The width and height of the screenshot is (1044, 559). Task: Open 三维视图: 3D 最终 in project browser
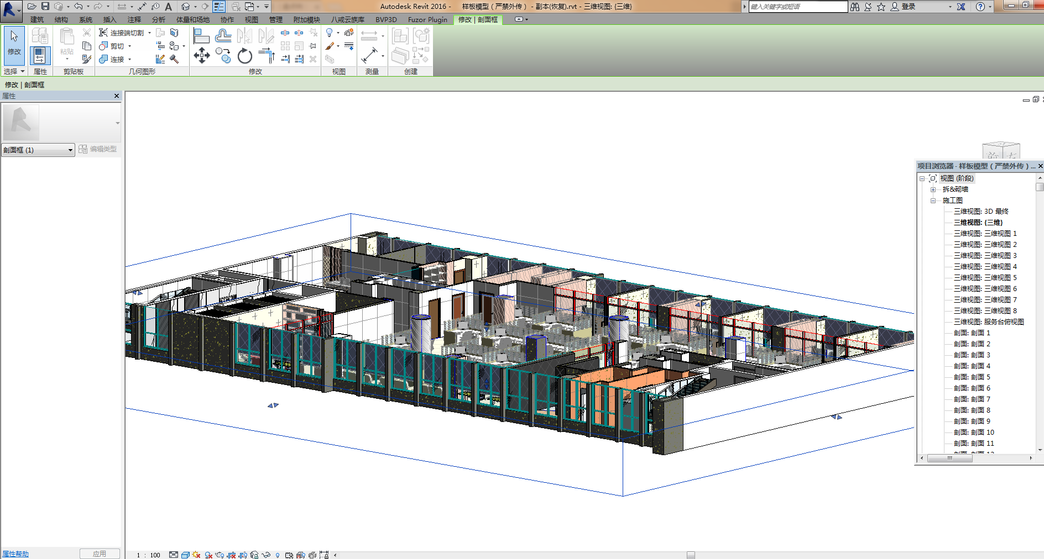coord(981,212)
